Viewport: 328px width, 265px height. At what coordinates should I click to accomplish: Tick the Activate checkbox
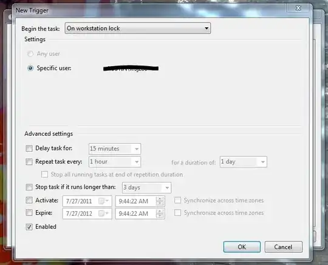pyautogui.click(x=29, y=200)
